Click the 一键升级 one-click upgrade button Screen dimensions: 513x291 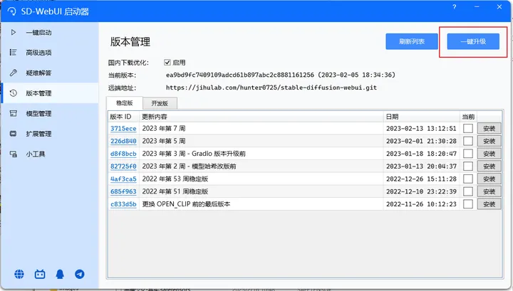point(473,41)
